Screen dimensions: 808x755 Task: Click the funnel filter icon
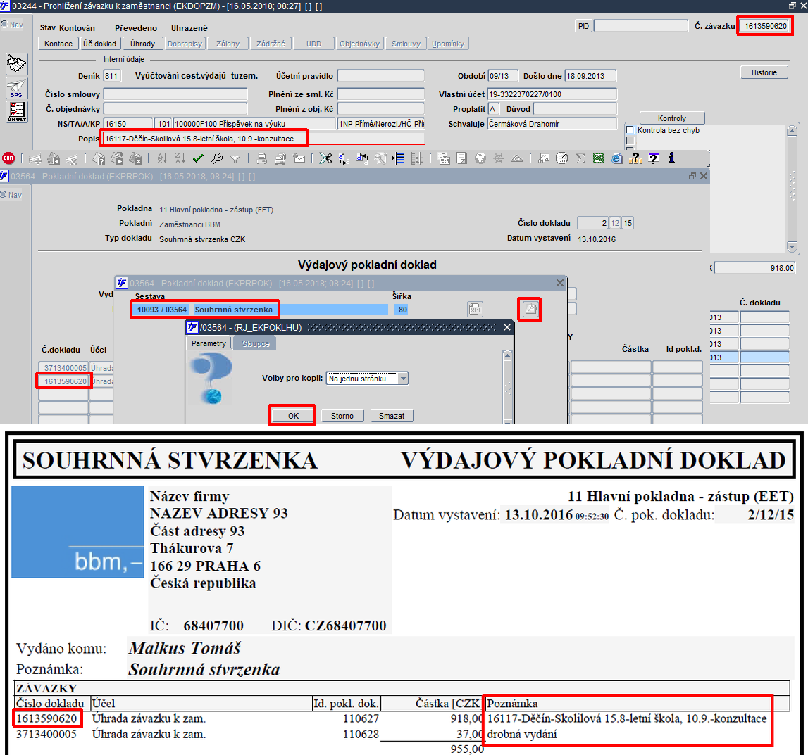(x=235, y=158)
